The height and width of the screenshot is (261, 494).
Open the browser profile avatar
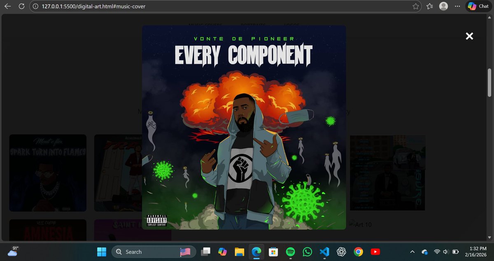point(443,6)
